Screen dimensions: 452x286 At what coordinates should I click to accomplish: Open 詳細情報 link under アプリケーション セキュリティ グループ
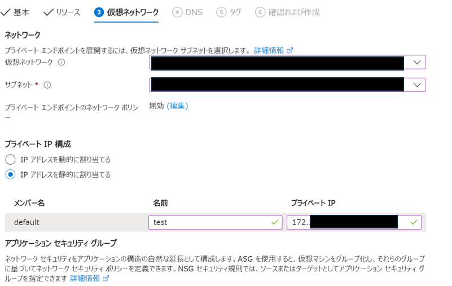[85, 279]
